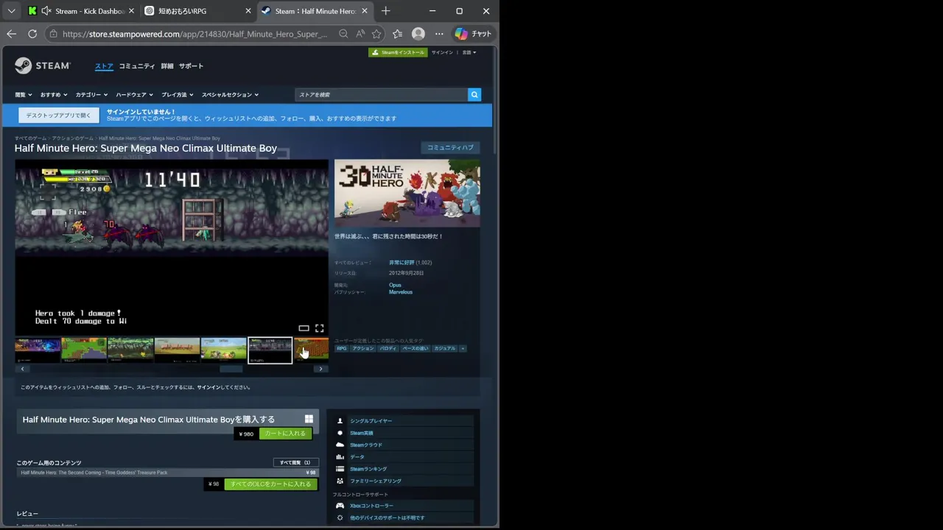Open a new browser tab

pyautogui.click(x=385, y=11)
